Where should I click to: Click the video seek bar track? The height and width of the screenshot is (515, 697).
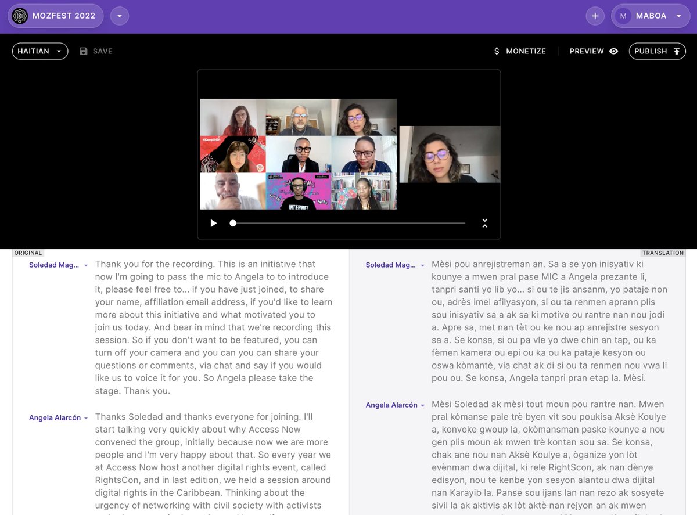click(348, 223)
